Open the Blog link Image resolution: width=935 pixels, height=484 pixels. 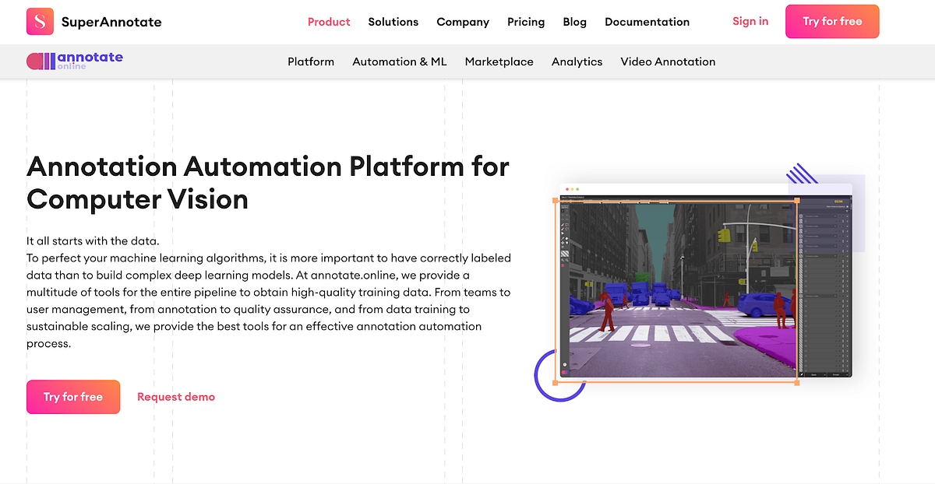(x=575, y=22)
